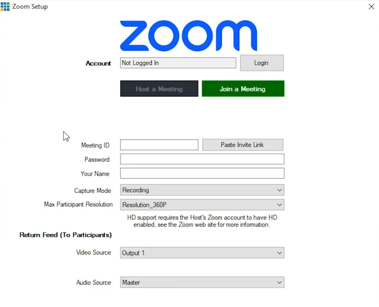Select Join a Meeting

pos(242,88)
